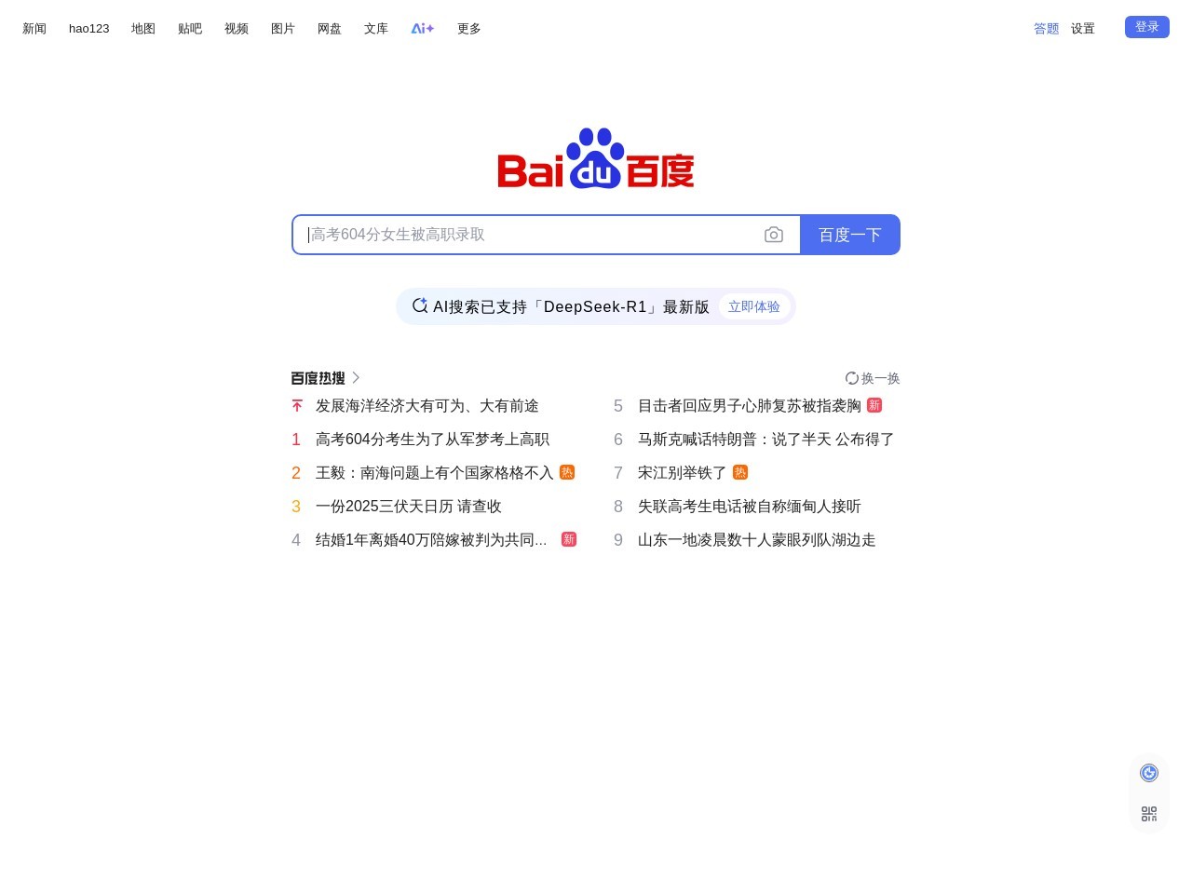1192x894 pixels.
Task: Click the QR code icon at bottom right
Action: [1149, 814]
